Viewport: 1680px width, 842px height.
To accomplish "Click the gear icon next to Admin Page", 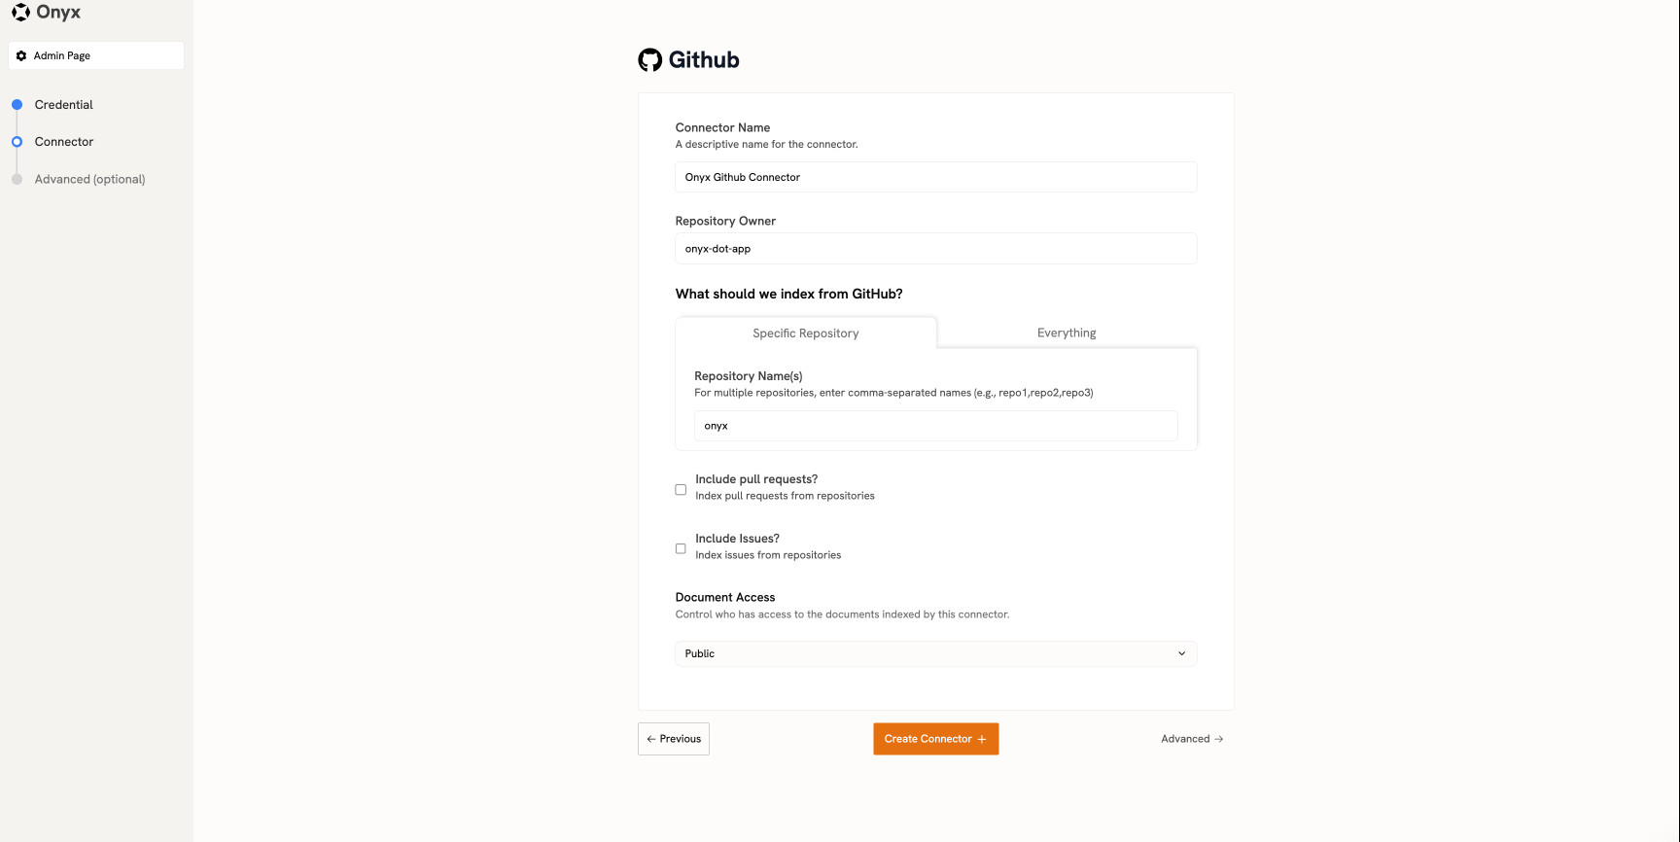I will (x=21, y=55).
